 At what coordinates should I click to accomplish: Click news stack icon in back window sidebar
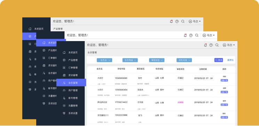click(30, 52)
